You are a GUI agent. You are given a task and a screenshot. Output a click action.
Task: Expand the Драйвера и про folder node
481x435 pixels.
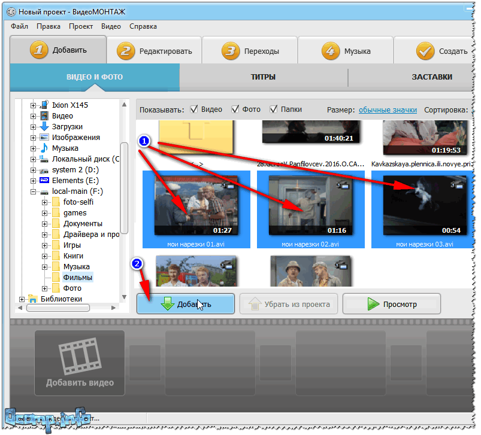44,235
